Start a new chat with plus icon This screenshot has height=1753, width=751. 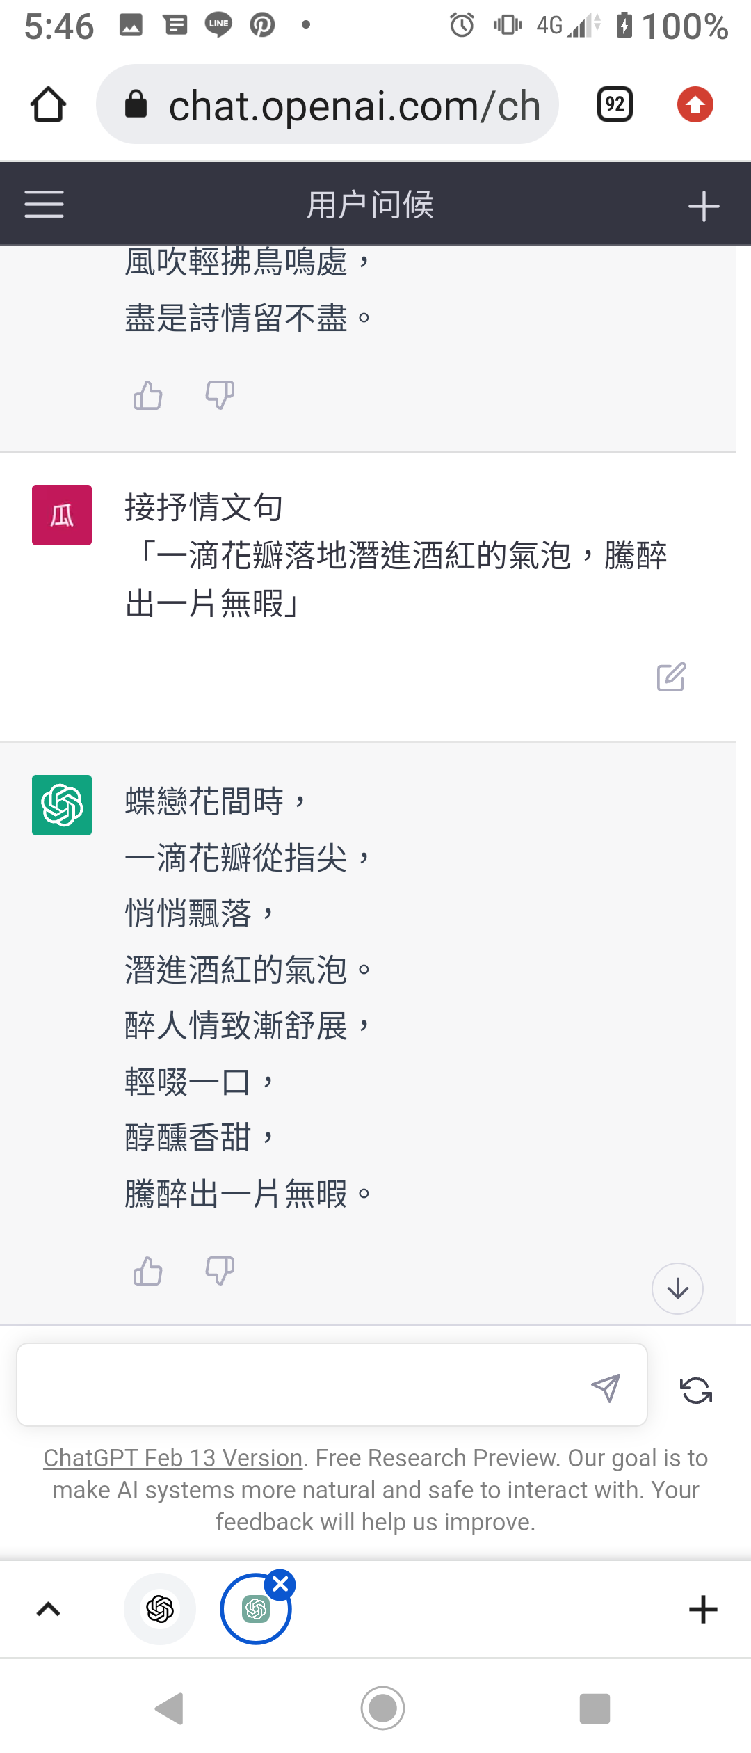click(703, 206)
